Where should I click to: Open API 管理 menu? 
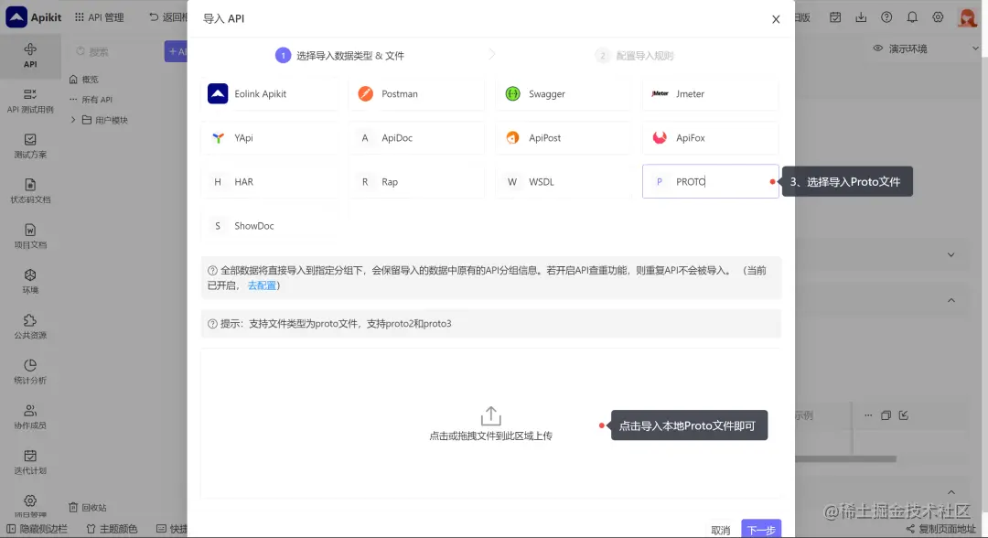(x=99, y=17)
